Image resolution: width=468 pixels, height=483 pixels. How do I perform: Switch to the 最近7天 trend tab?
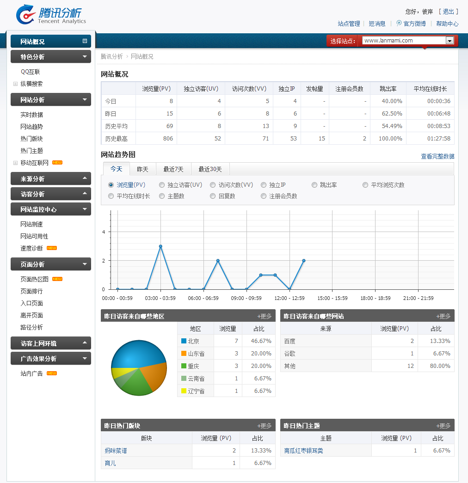(173, 169)
